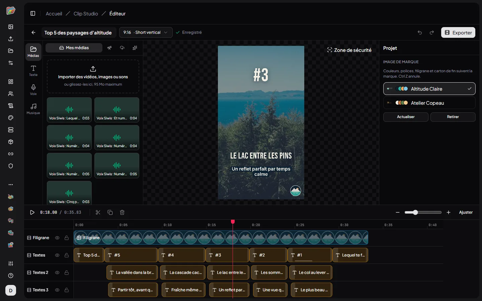Hide the Filigrane track with eye icon

coord(57,238)
